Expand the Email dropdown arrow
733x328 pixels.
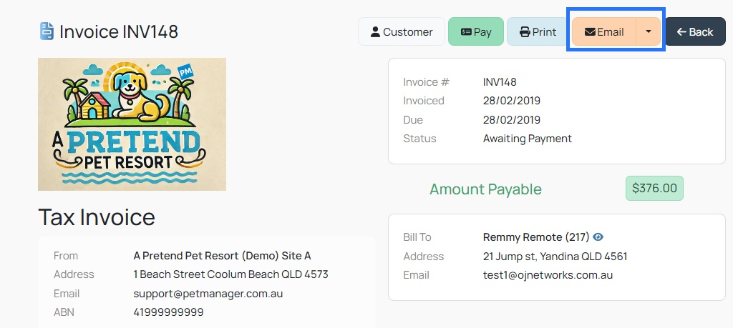click(649, 31)
